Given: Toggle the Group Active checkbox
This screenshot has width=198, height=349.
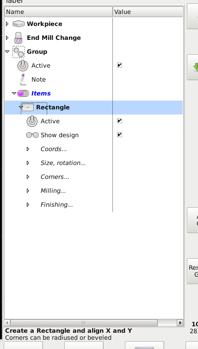Looking at the screenshot, I should coord(119,65).
